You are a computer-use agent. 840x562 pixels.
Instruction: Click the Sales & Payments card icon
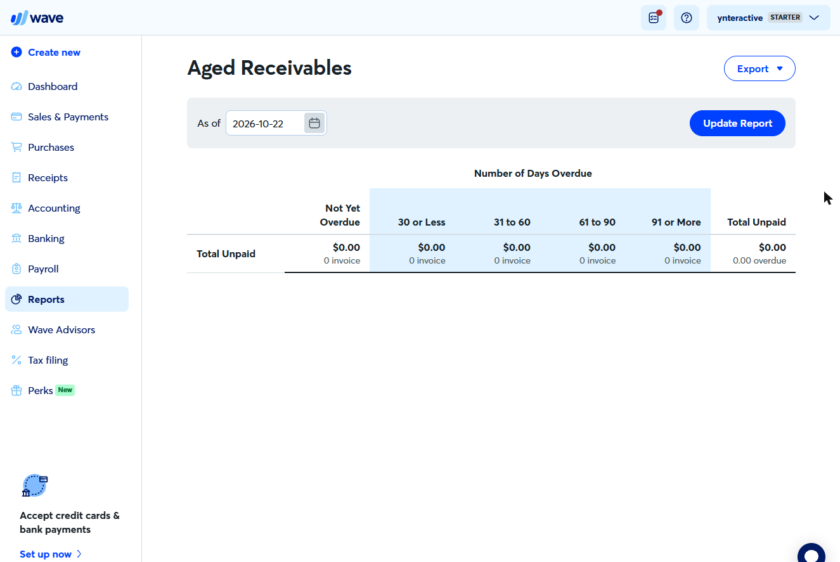tap(16, 117)
